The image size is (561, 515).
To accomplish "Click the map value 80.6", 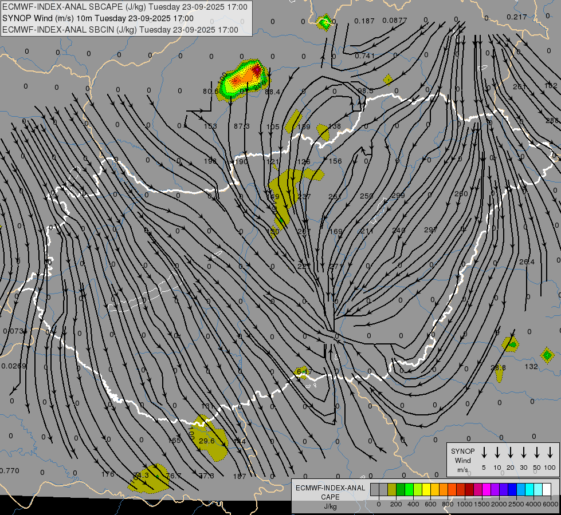I will coord(210,92).
